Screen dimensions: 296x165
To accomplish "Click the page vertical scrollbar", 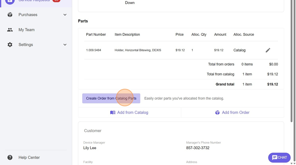I will 291,66.
